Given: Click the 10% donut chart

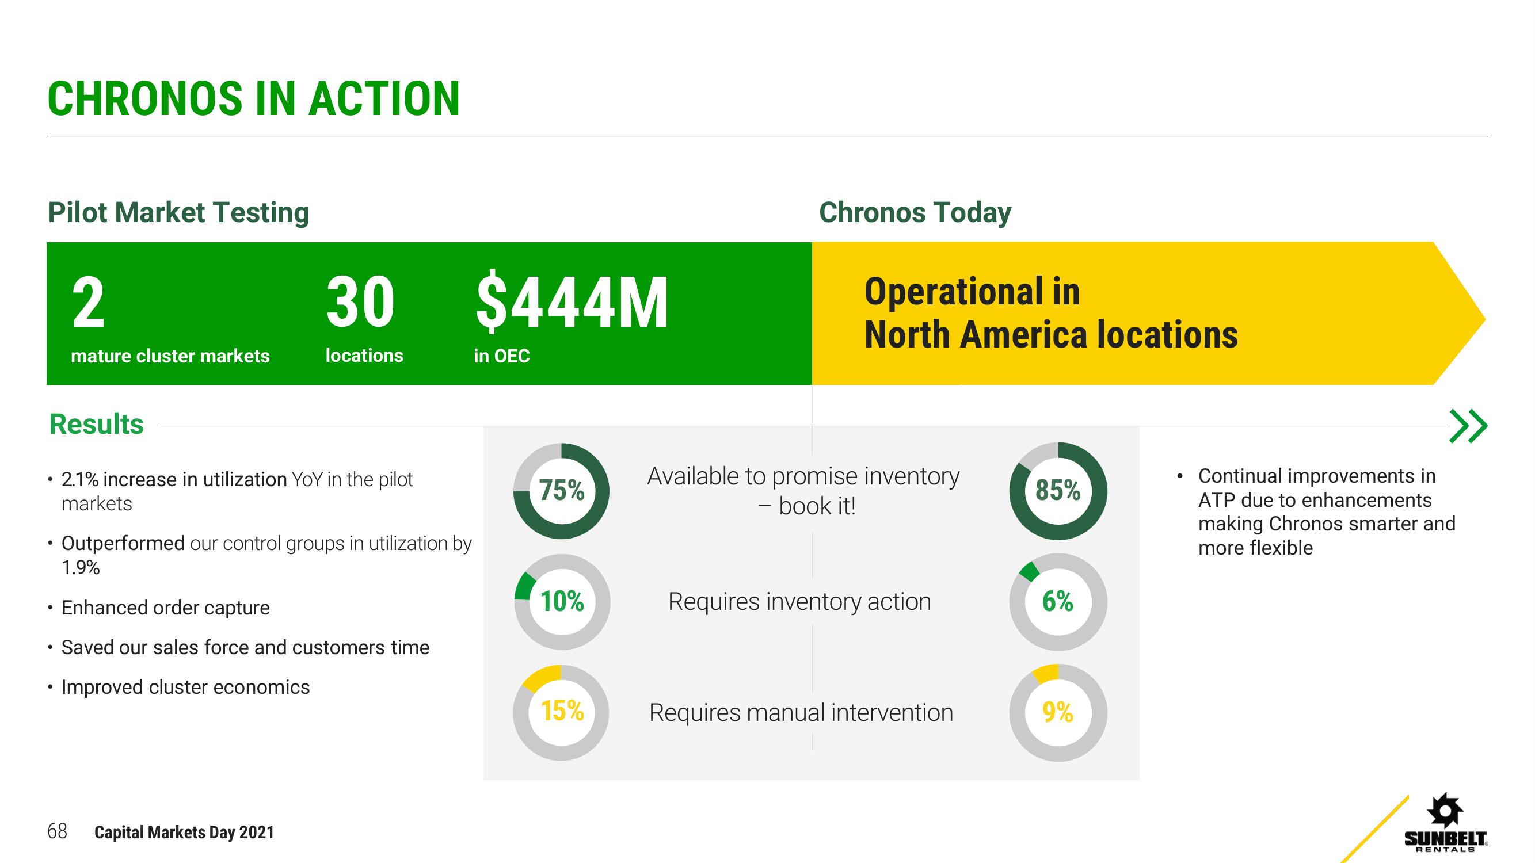Looking at the screenshot, I should (x=561, y=602).
